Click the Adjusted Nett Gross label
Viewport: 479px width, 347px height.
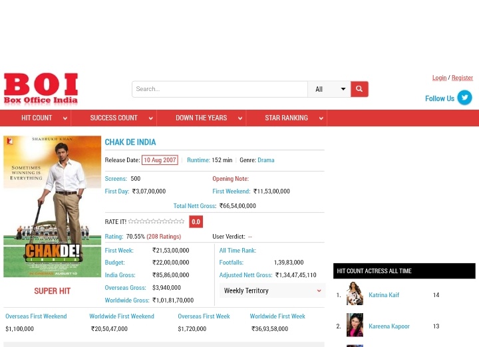[245, 275]
